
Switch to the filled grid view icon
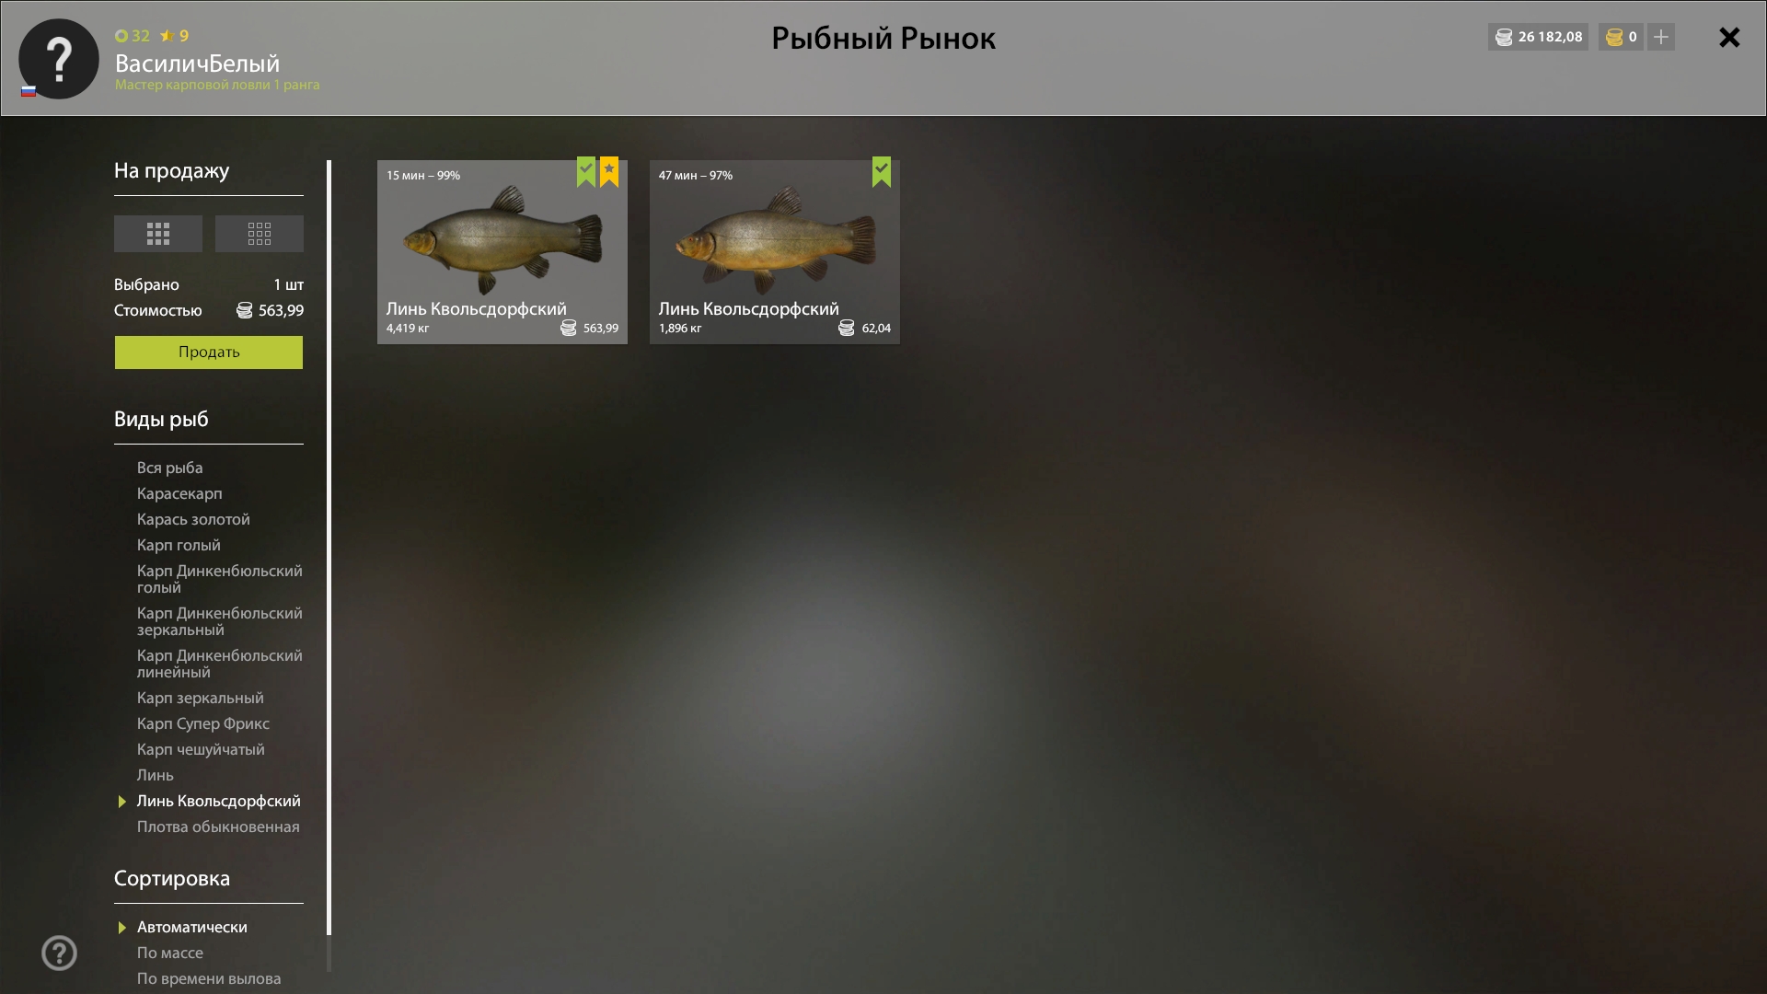[x=158, y=234]
